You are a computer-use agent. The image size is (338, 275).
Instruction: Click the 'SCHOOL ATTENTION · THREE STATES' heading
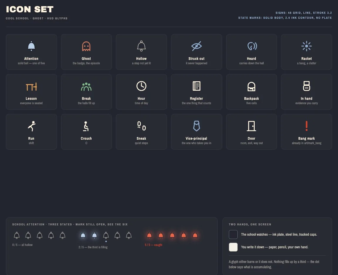70,224
